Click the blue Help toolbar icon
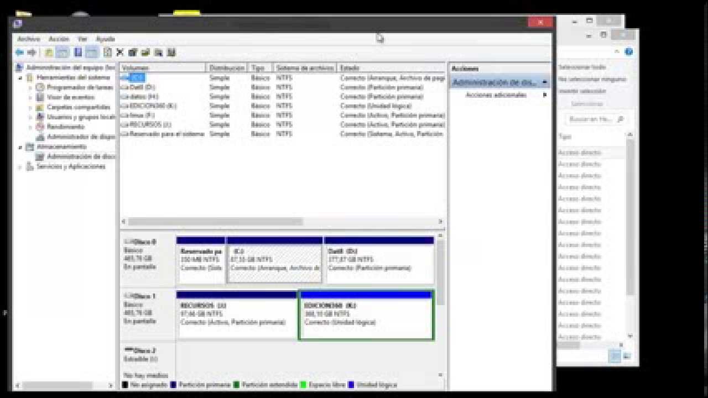708x398 pixels. tap(78, 53)
